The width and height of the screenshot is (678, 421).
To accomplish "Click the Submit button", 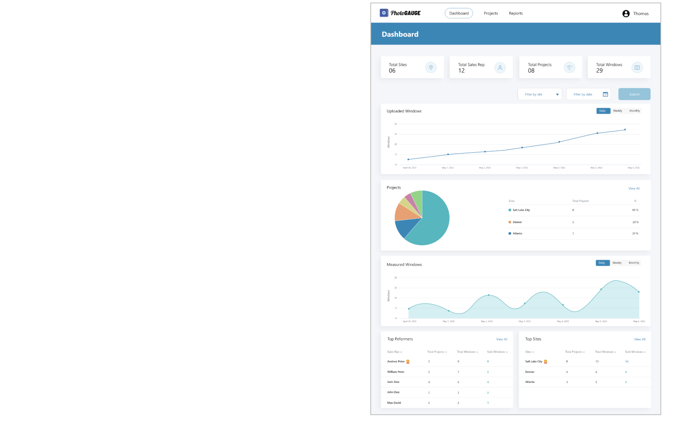I will click(634, 94).
